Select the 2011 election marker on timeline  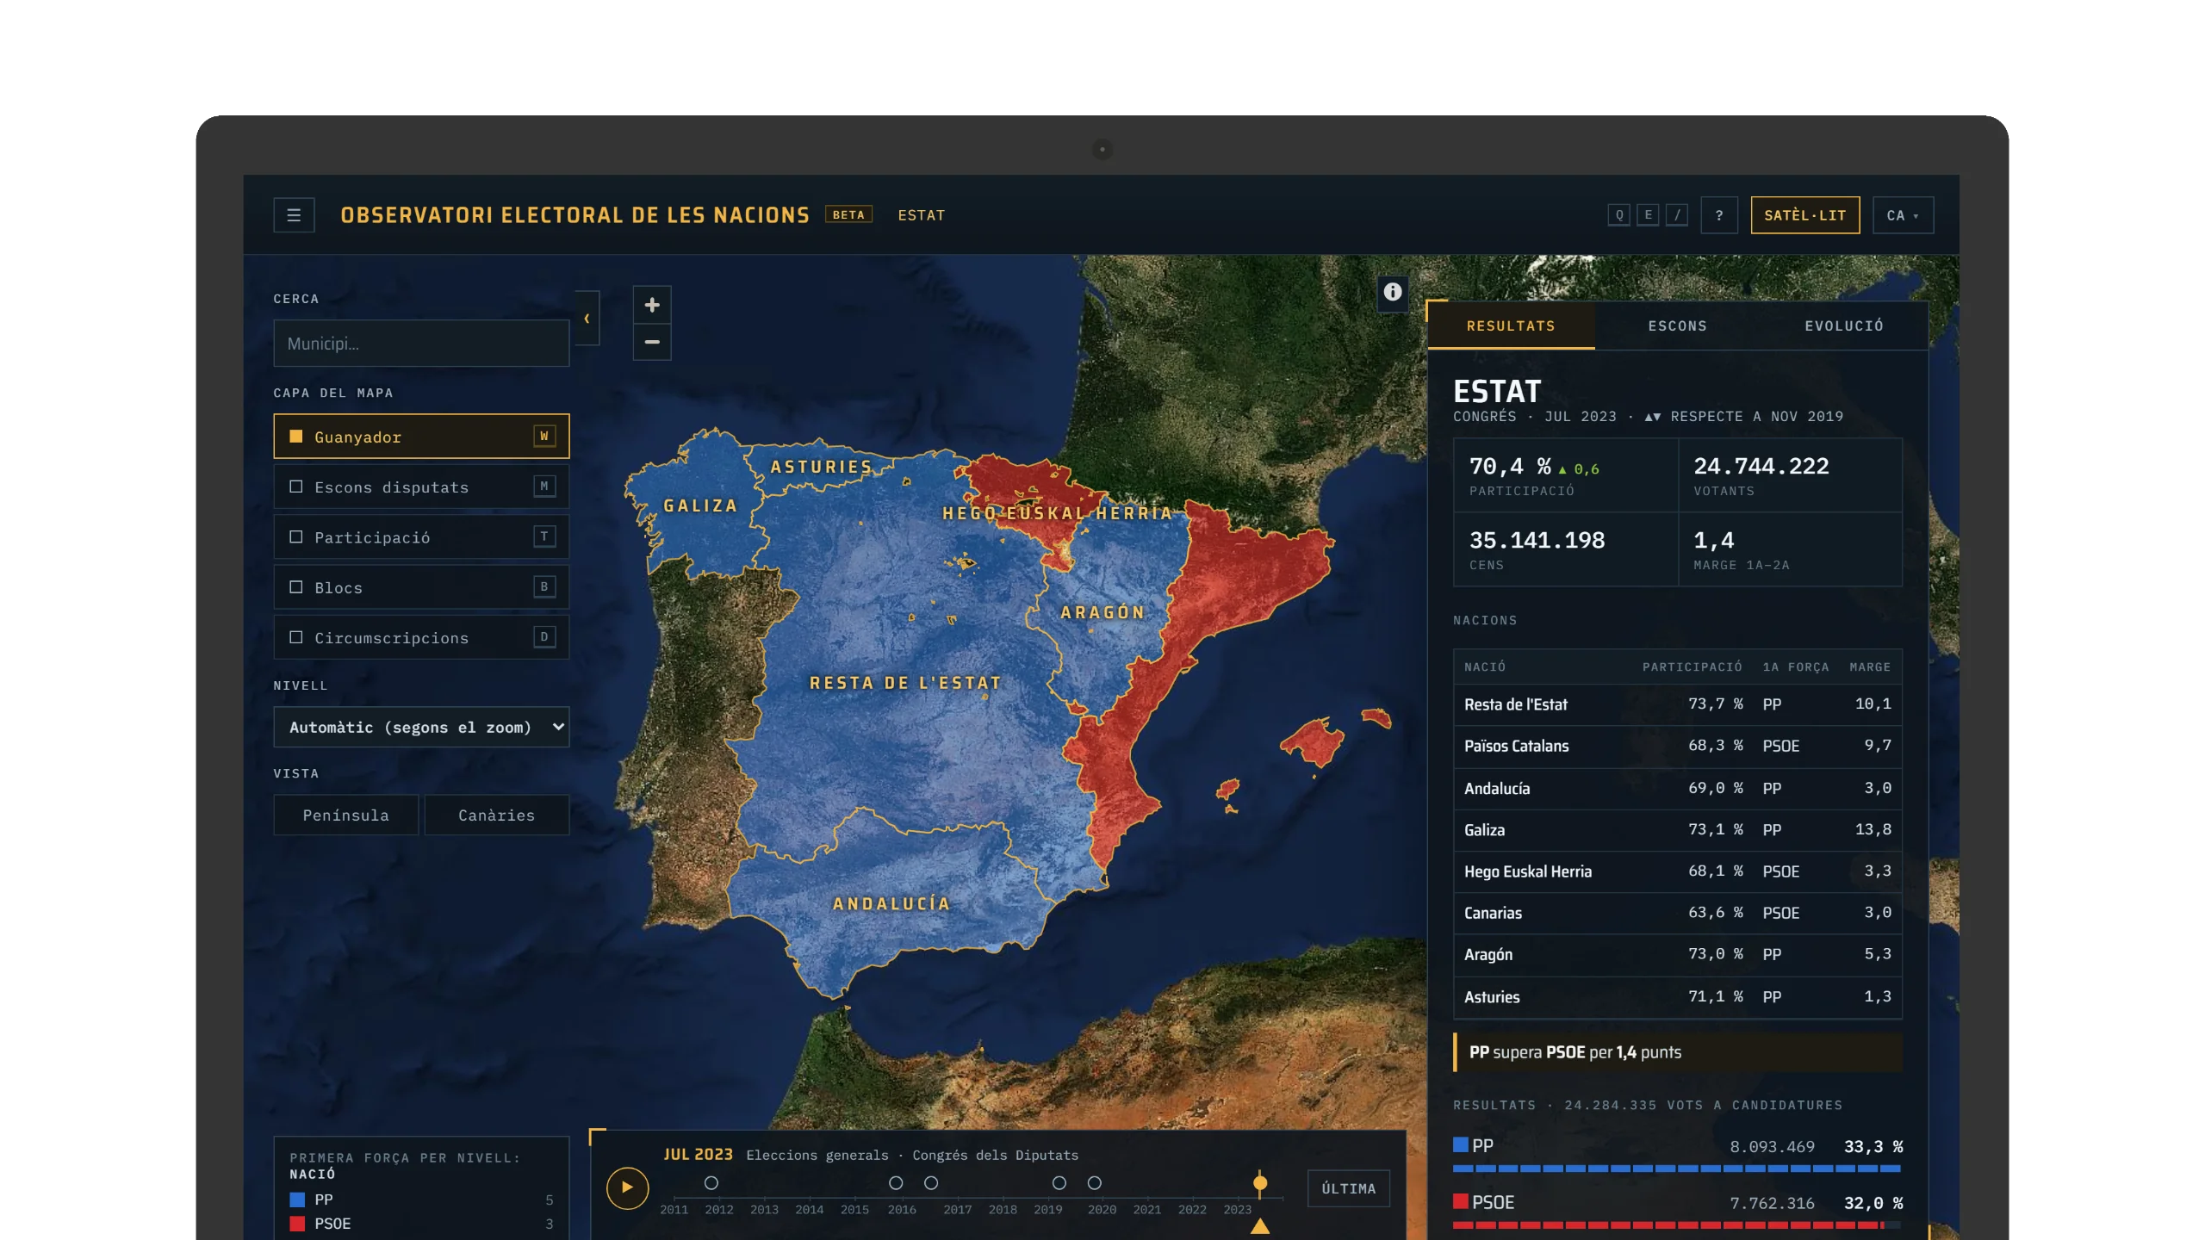[711, 1183]
